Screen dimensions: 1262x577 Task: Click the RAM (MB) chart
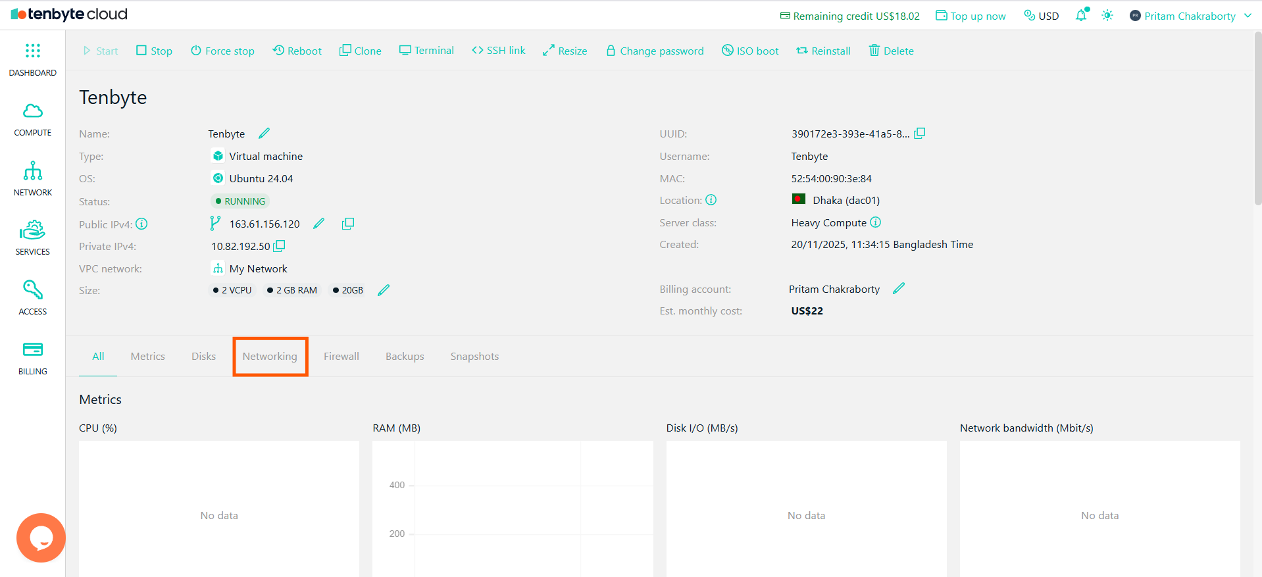pos(513,509)
